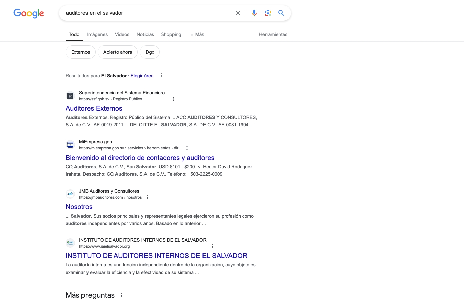Open the three-dot menu for ssf.gob.sv result
Image resolution: width=464 pixels, height=300 pixels.
pos(173,99)
